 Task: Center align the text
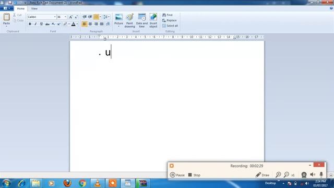coord(90,24)
